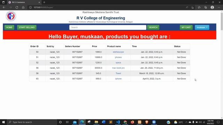Click the browser address bar URL
Screen dimensions: 223x125
[43, 7]
